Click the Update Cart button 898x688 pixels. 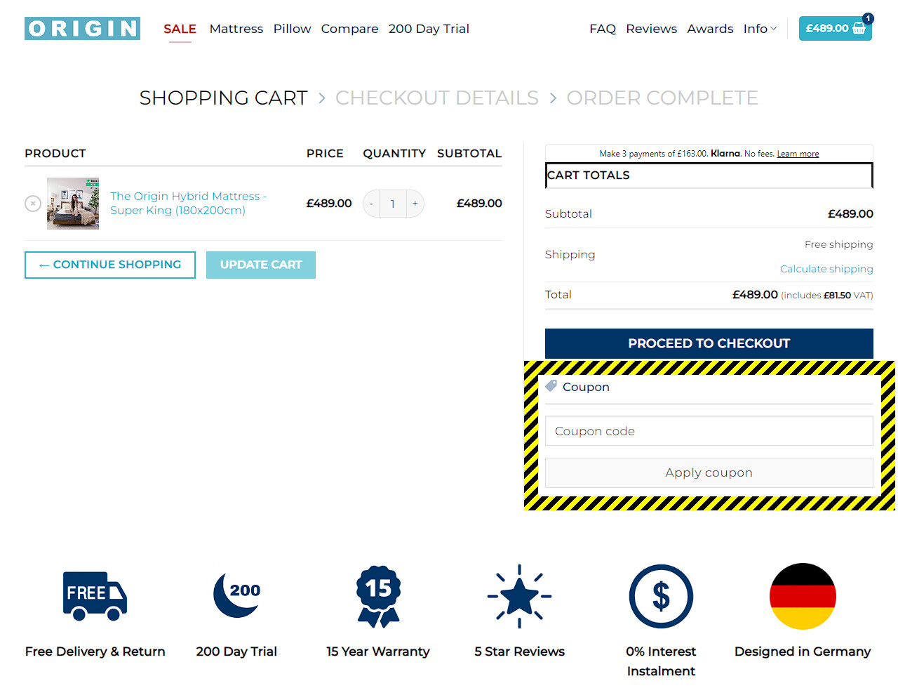[261, 265]
